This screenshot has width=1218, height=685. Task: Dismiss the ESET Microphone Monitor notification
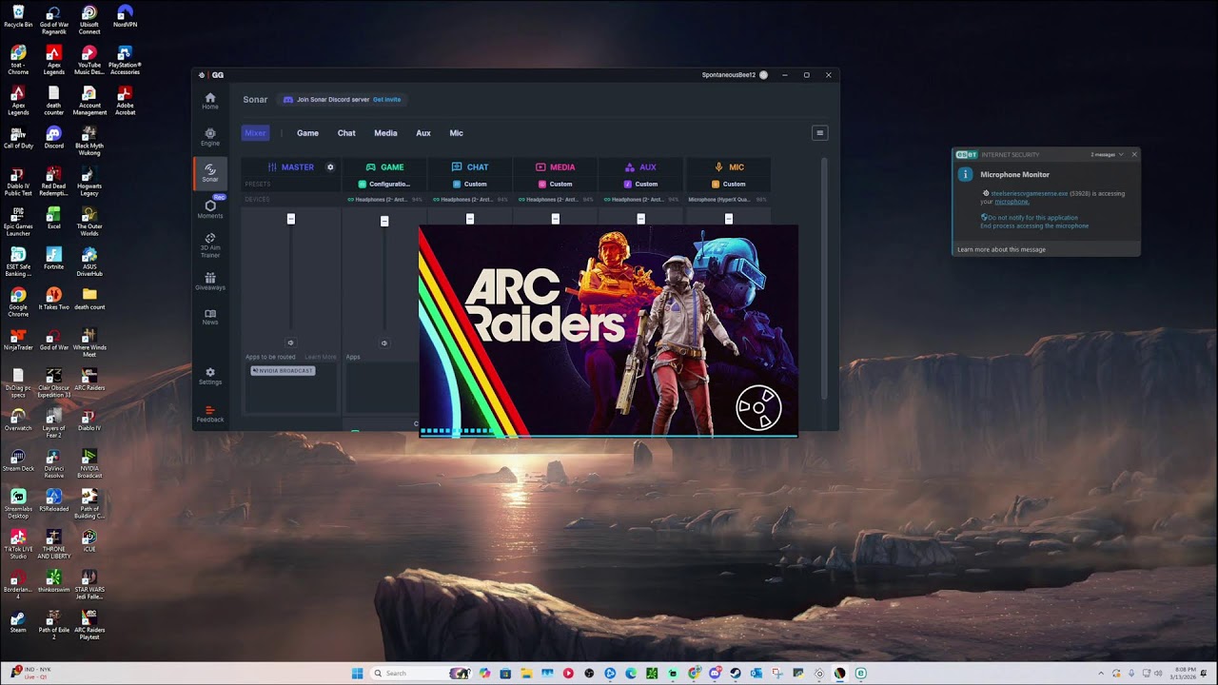[x=1133, y=155]
